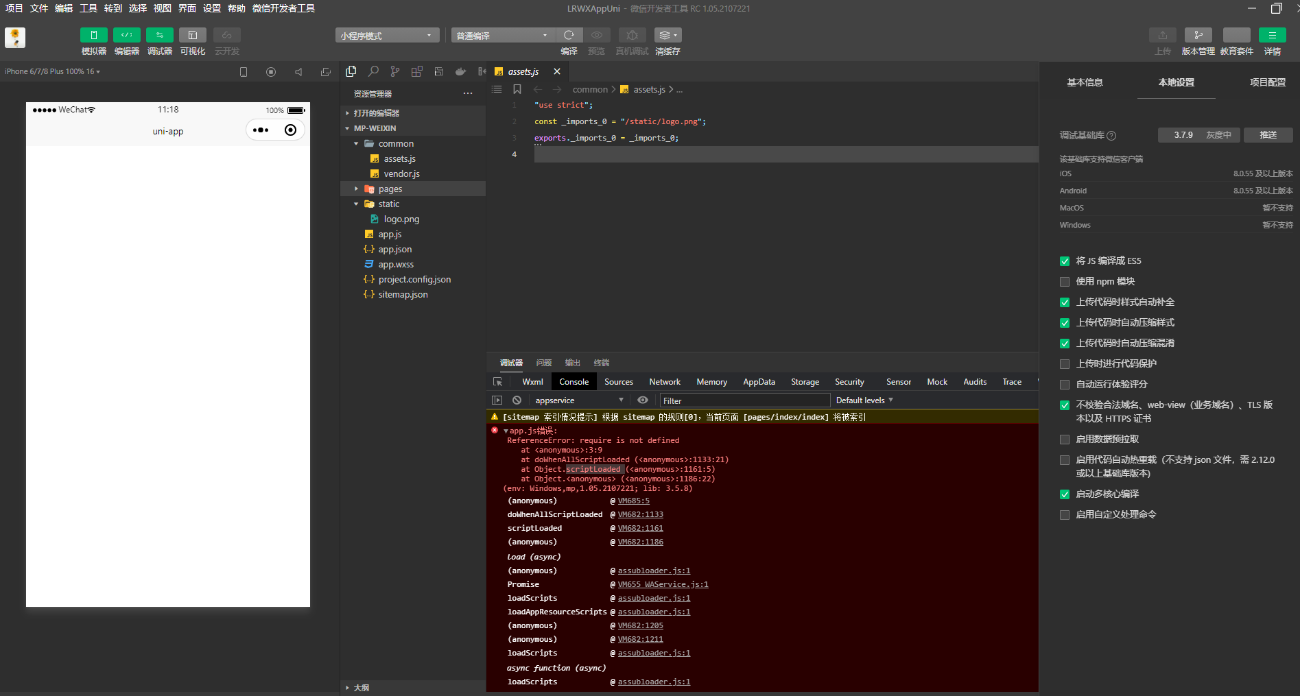Enable 自动运行体验评分 checkbox
The image size is (1300, 696).
[1065, 385]
